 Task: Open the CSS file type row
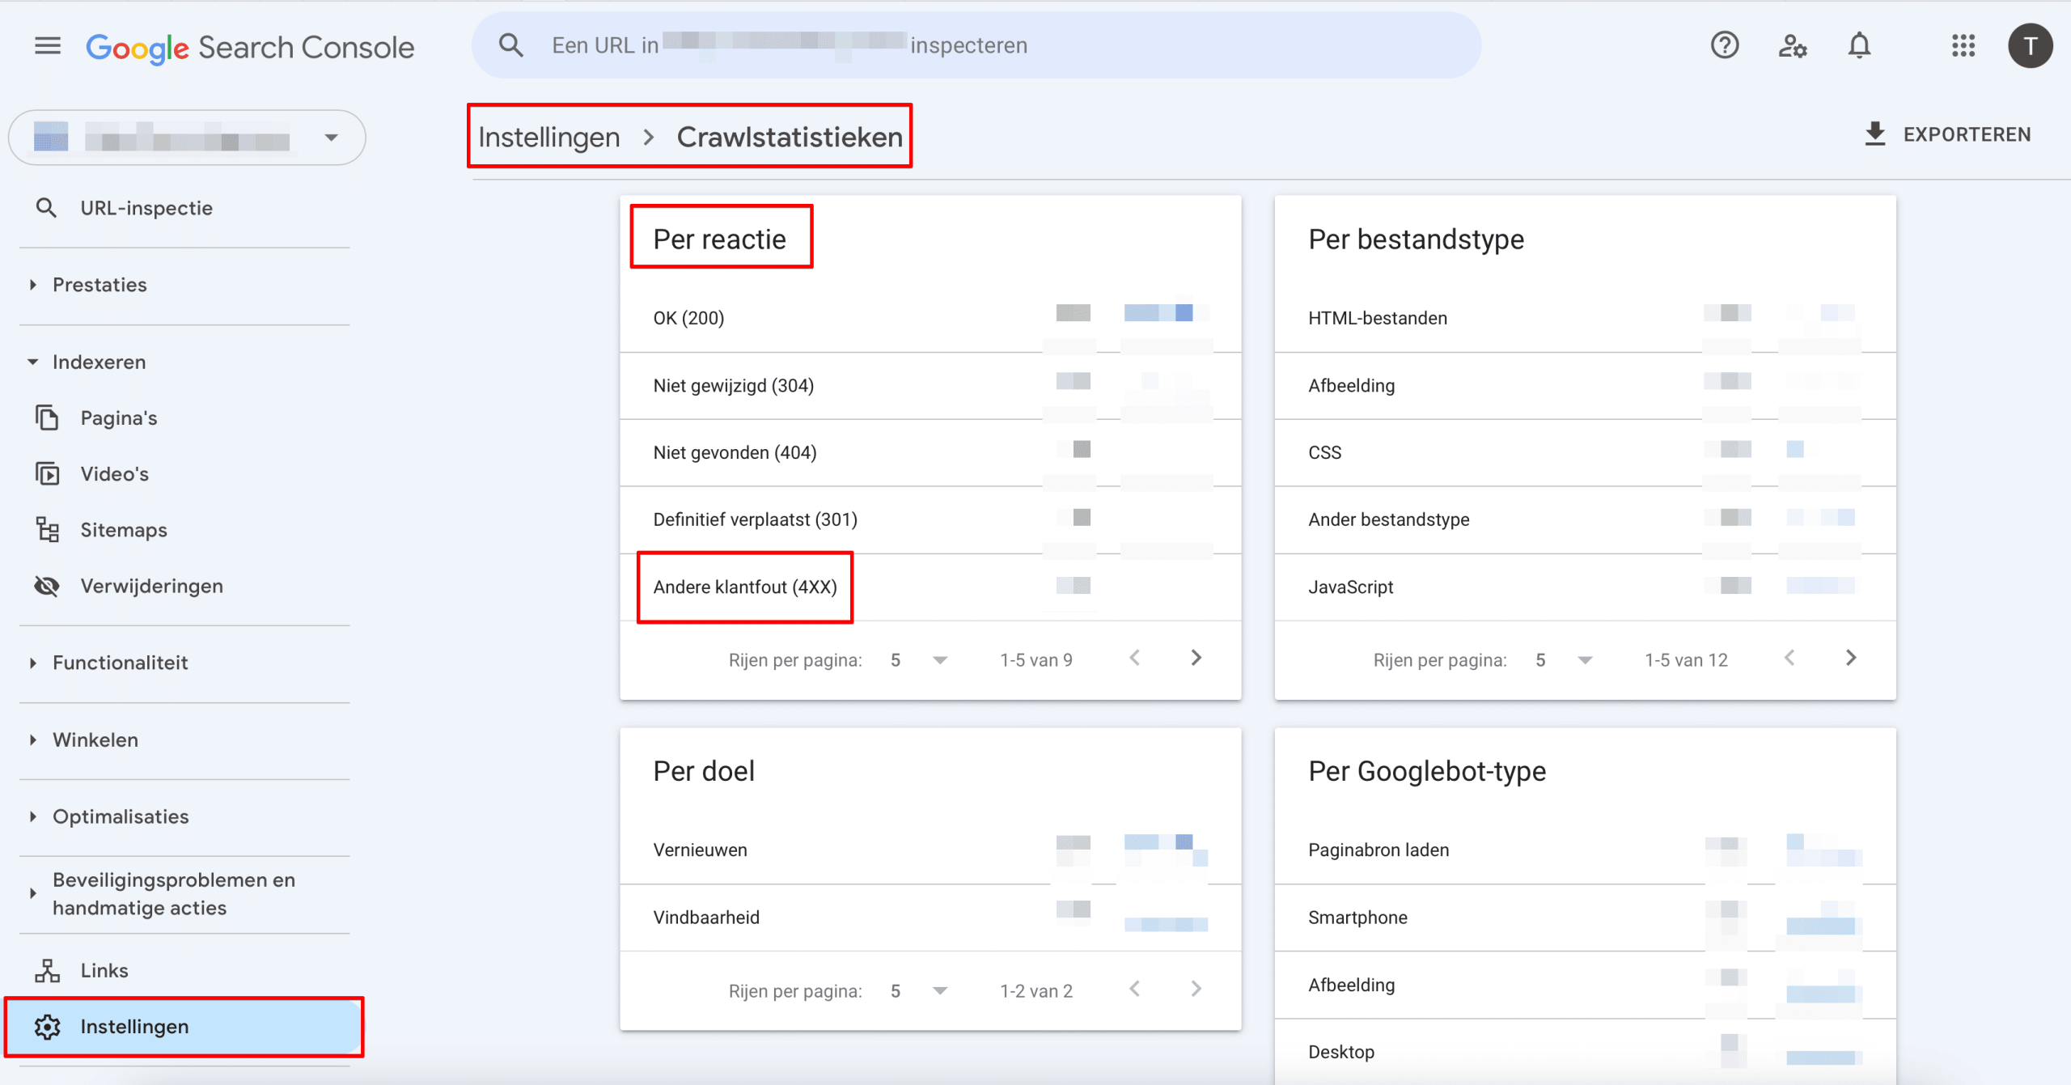tap(1585, 452)
